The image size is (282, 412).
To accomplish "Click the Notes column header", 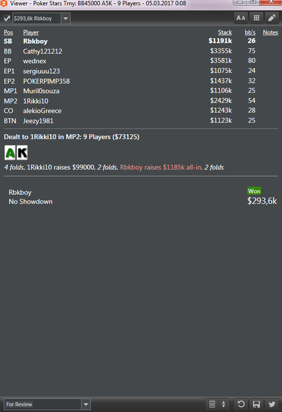I will pos(270,32).
